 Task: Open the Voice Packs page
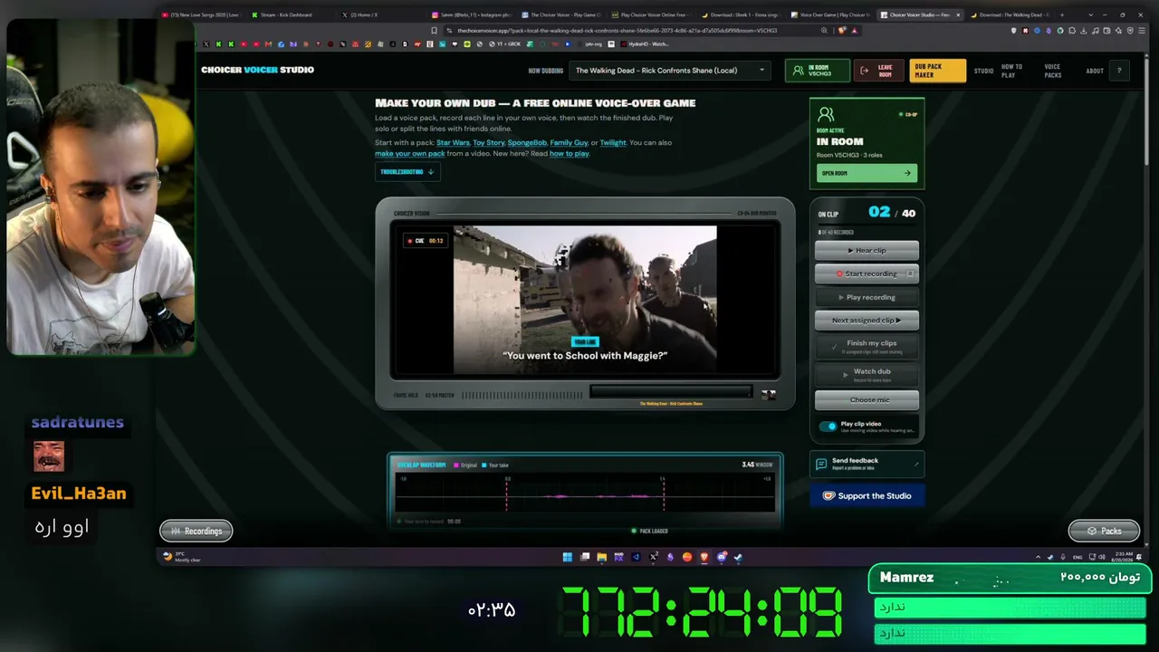pyautogui.click(x=1052, y=71)
